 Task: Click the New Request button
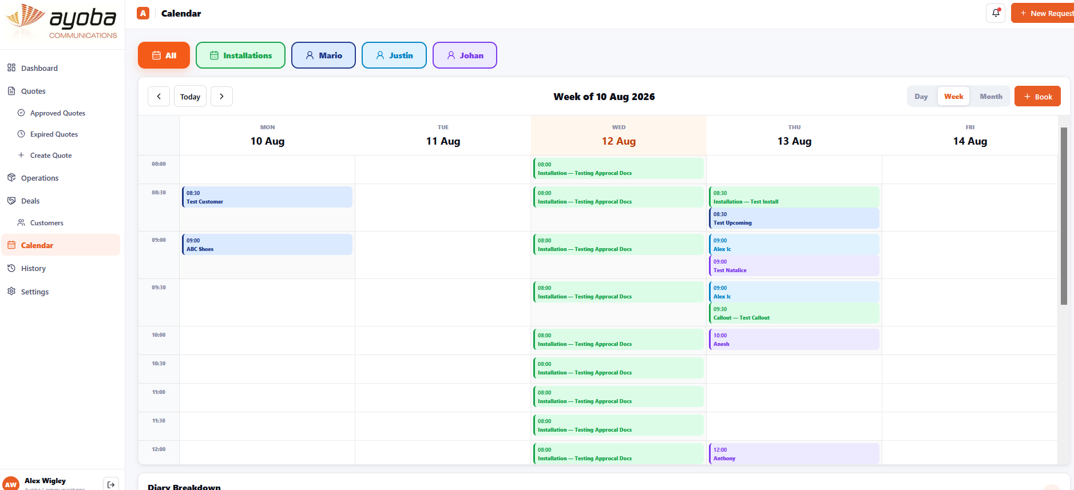tap(1043, 13)
